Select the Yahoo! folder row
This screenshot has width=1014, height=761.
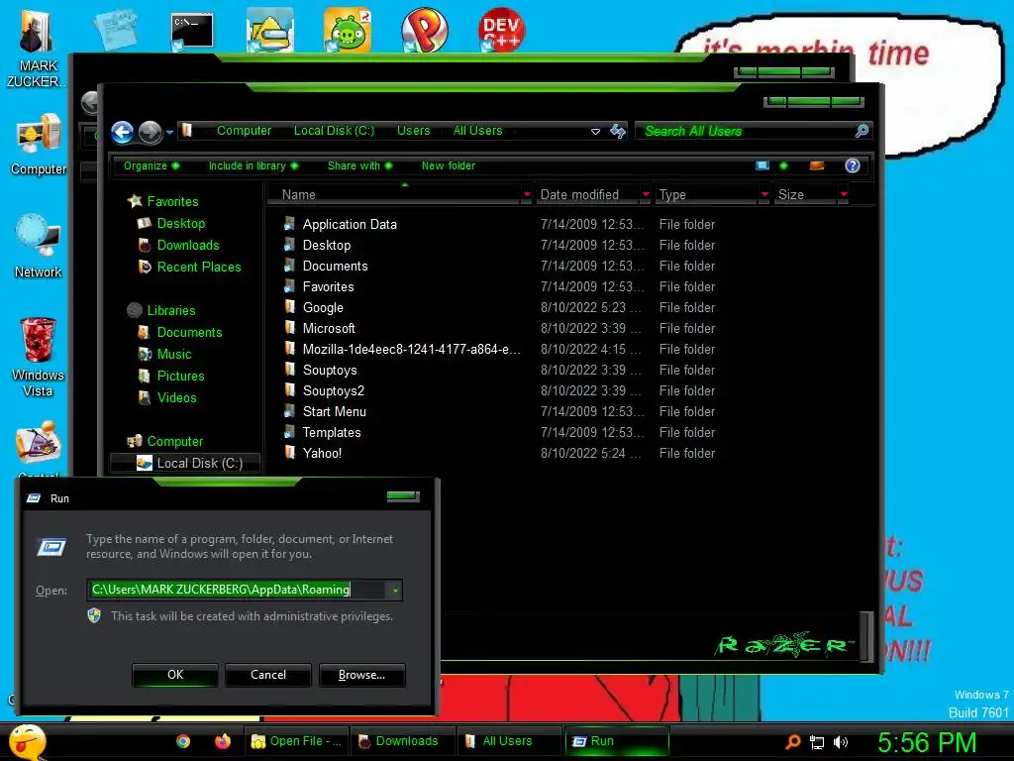499,453
